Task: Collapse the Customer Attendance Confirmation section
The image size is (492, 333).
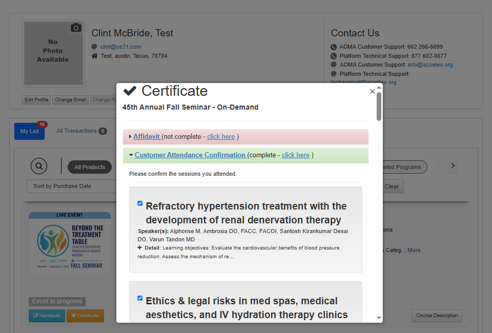Action: [190, 155]
